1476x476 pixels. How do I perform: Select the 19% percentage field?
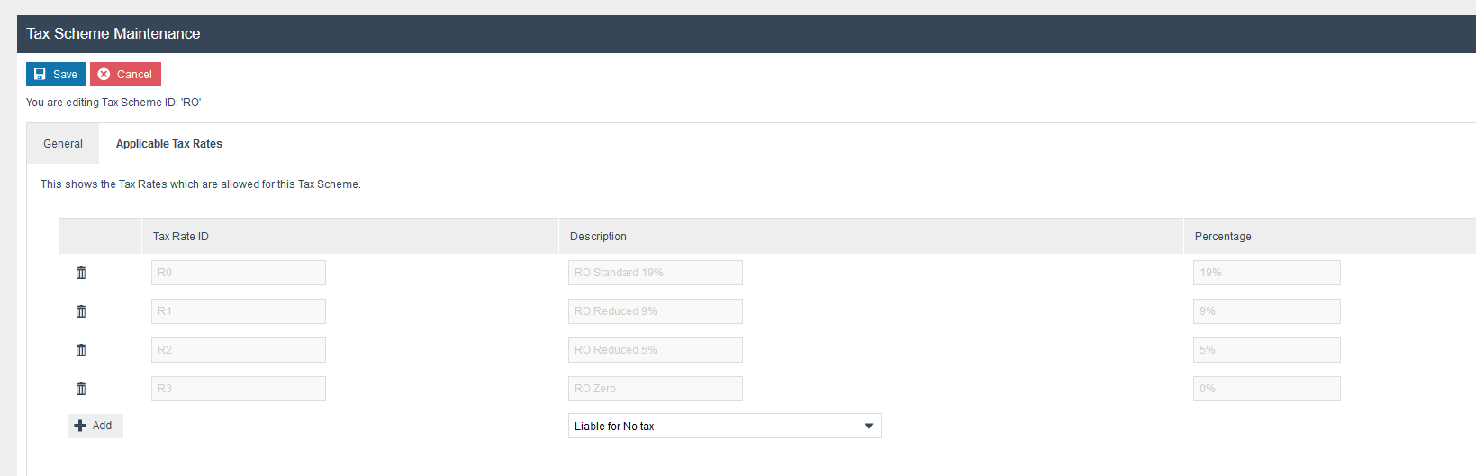pos(1266,273)
